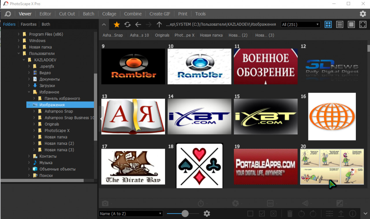Expand the Загрузки folder node
The image size is (370, 219).
pyautogui.click(x=29, y=86)
